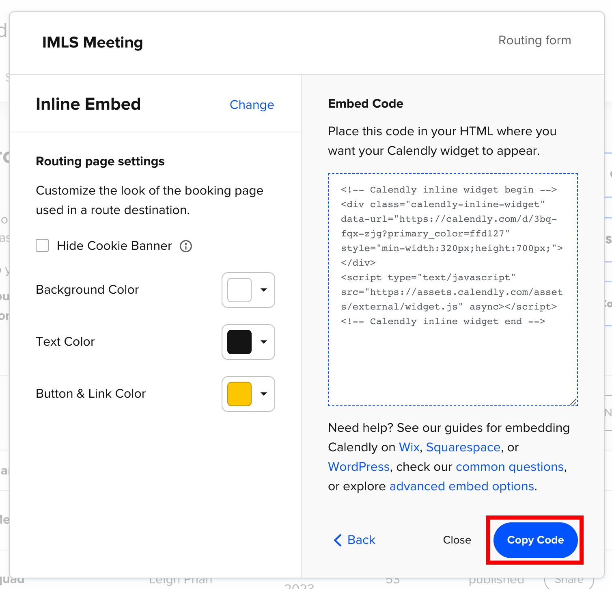
Task: Click the embed code text area corner handle
Action: 573,402
